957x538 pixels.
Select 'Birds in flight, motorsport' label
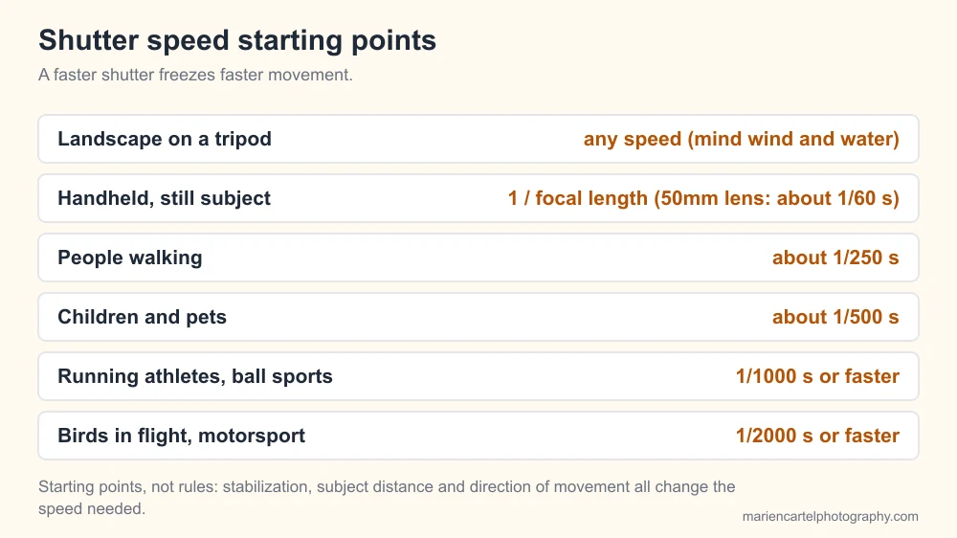181,436
